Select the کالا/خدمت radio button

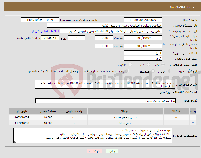point(130,65)
